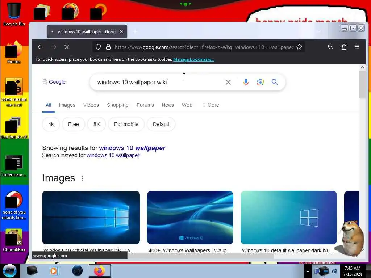Open corrected 'windows 10 wallpaper' link
Image resolution: width=371 pixels, height=278 pixels.
pyautogui.click(x=132, y=148)
